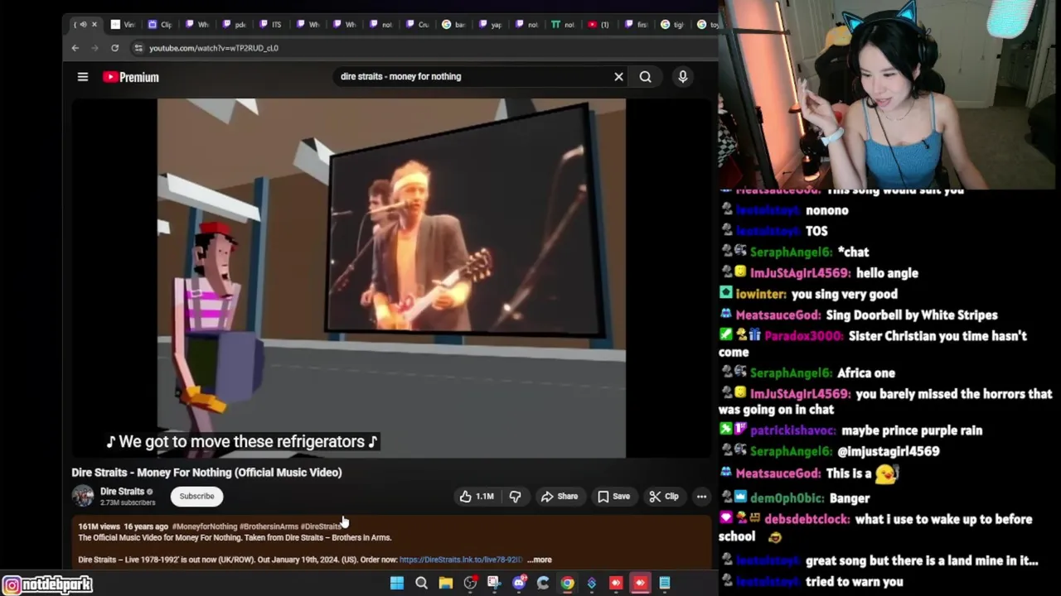Click the #DireStraits hashtag

[321, 526]
